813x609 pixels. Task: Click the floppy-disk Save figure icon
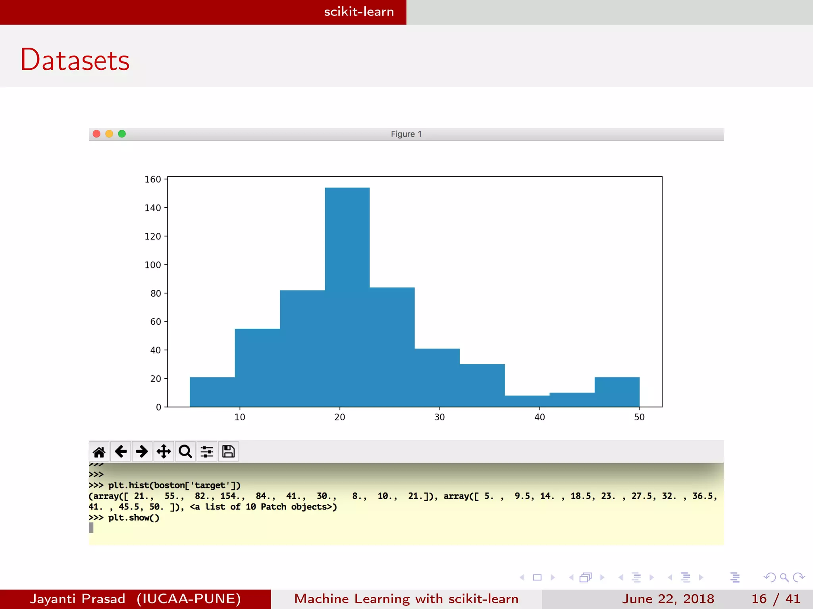pyautogui.click(x=228, y=452)
